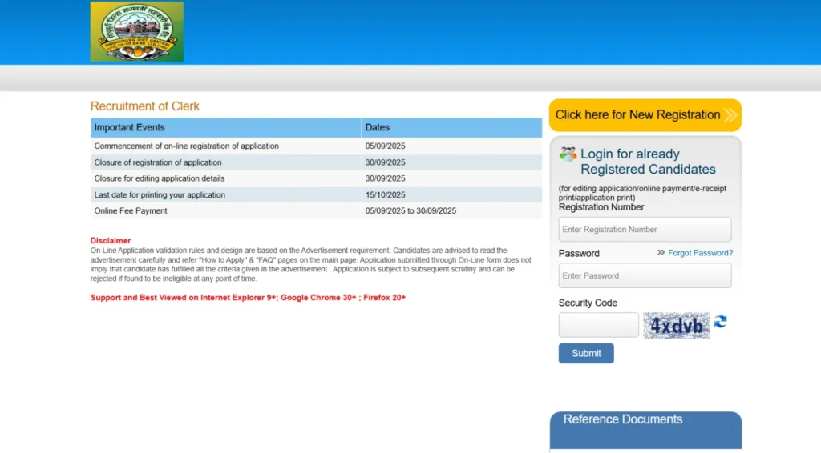Click the Important Events column header

225,127
